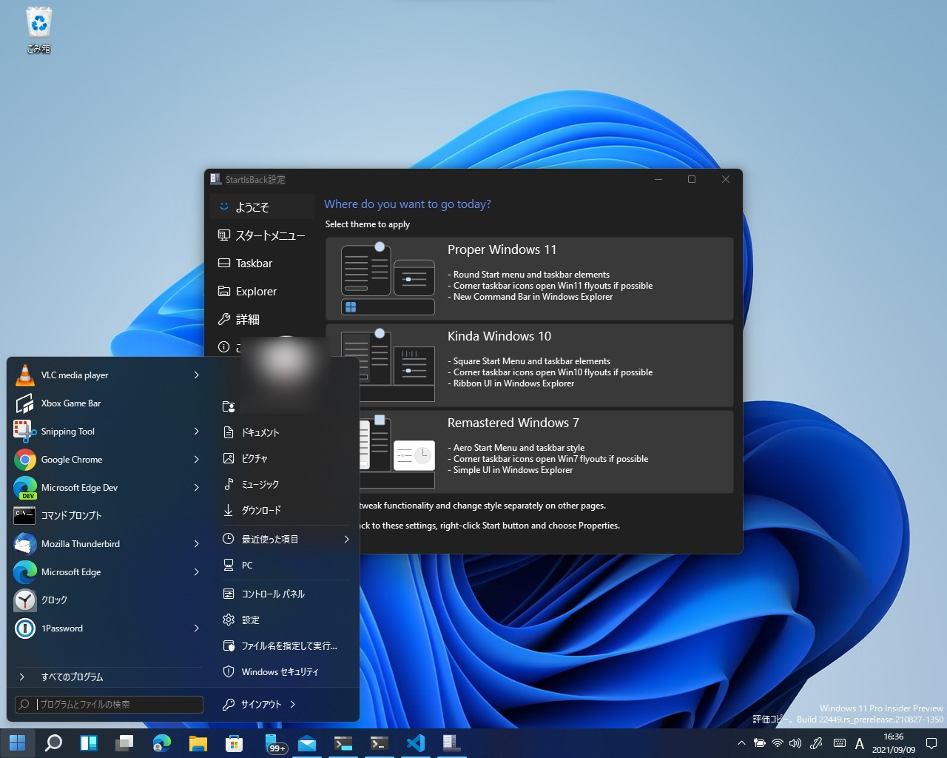
Task: Open Task View from the taskbar
Action: click(124, 742)
